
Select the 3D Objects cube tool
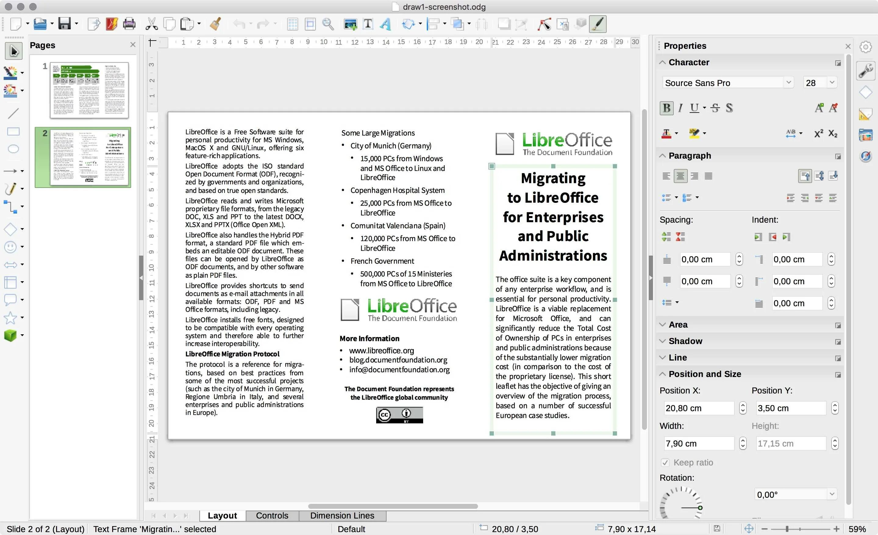click(10, 335)
